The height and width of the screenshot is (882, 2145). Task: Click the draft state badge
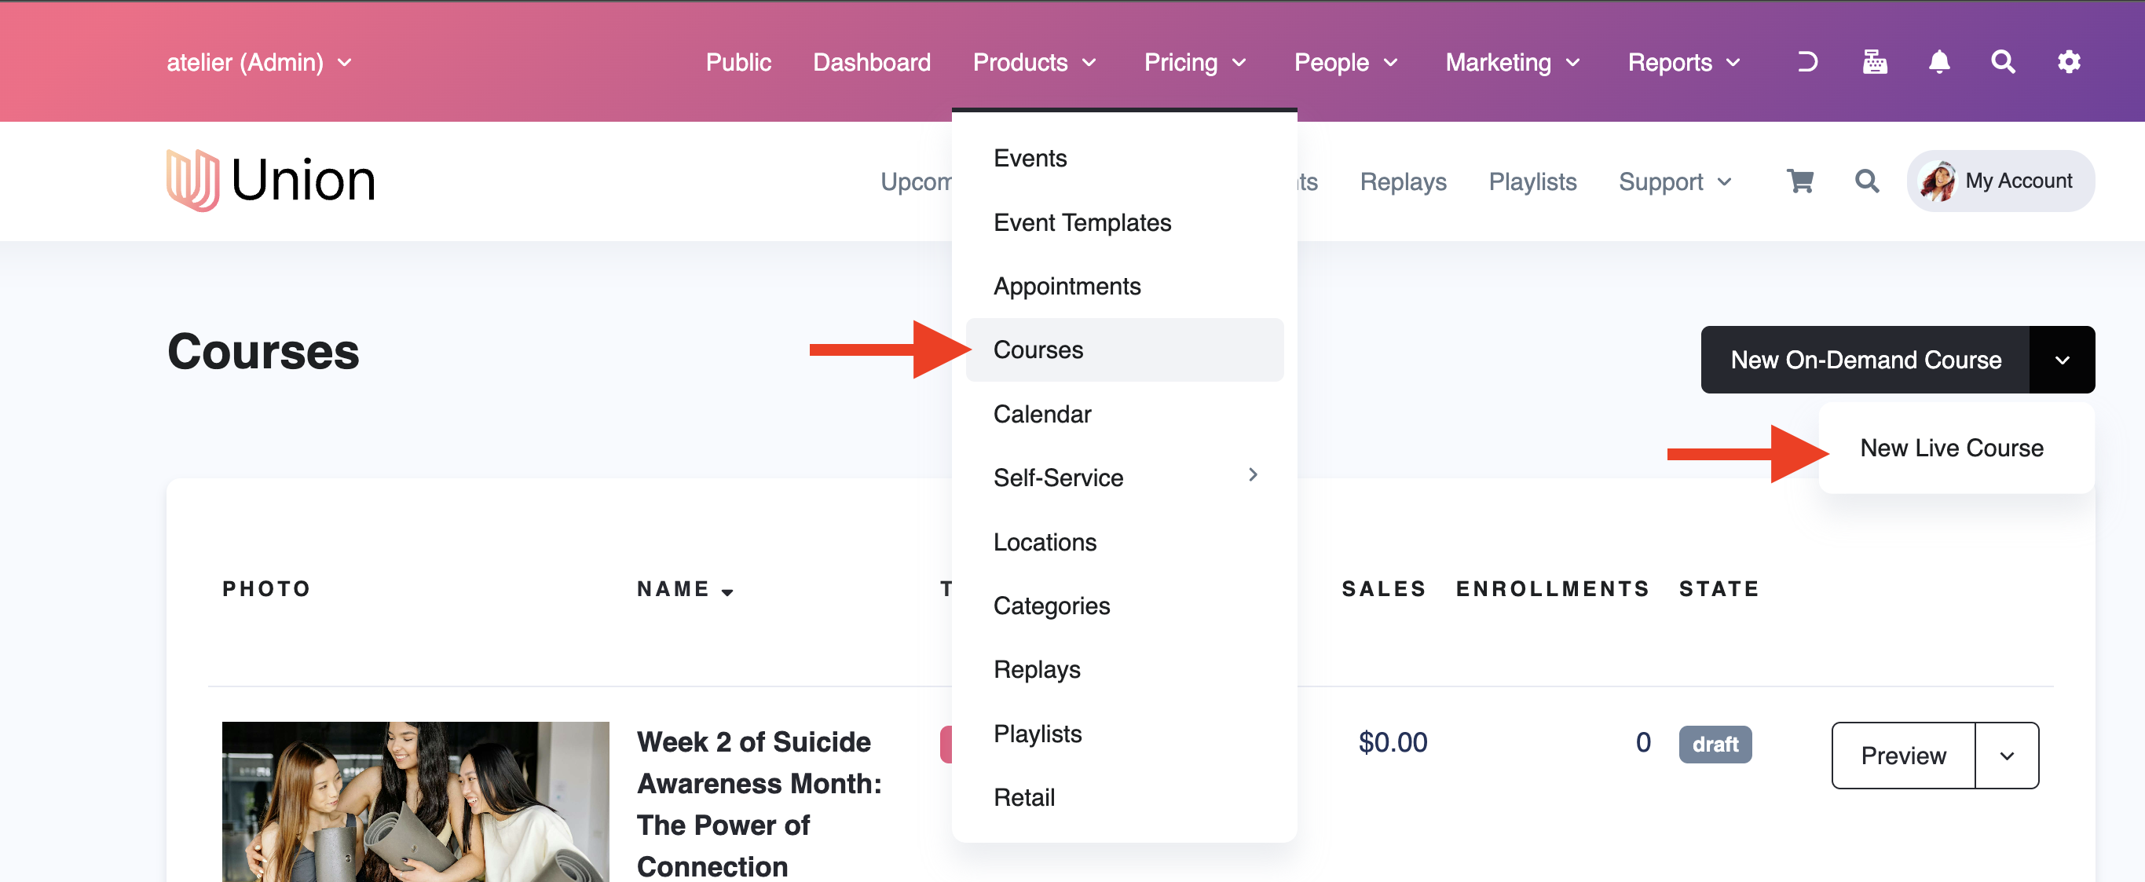click(x=1715, y=744)
